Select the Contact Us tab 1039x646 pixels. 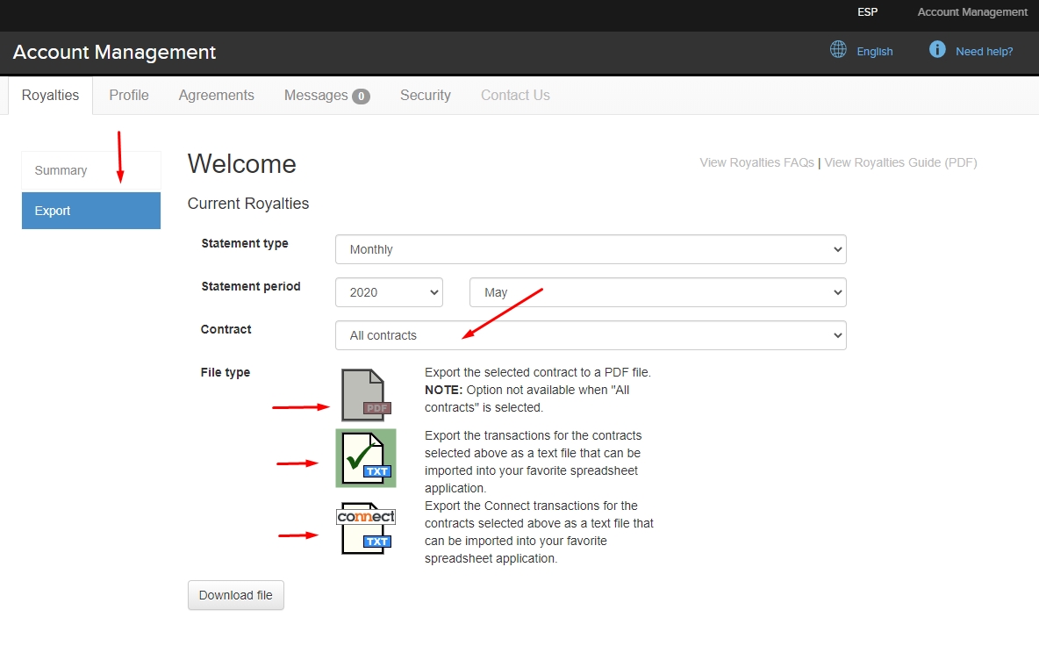click(515, 96)
